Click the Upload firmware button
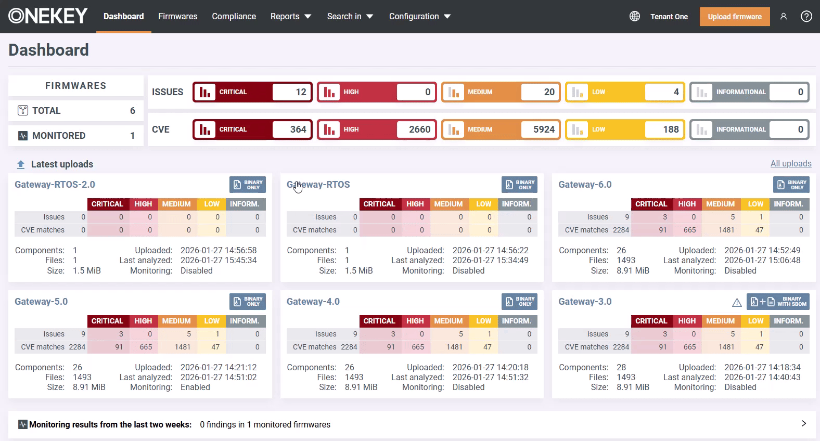Viewport: 820px width, 441px height. 734,17
